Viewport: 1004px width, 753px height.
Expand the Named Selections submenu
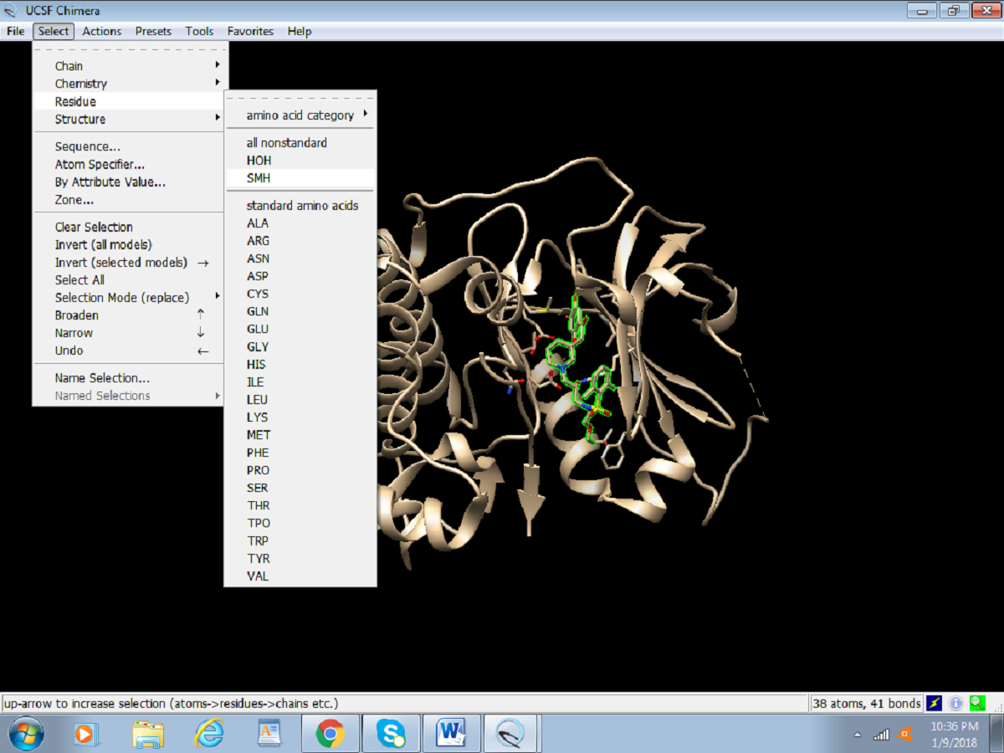pos(130,396)
